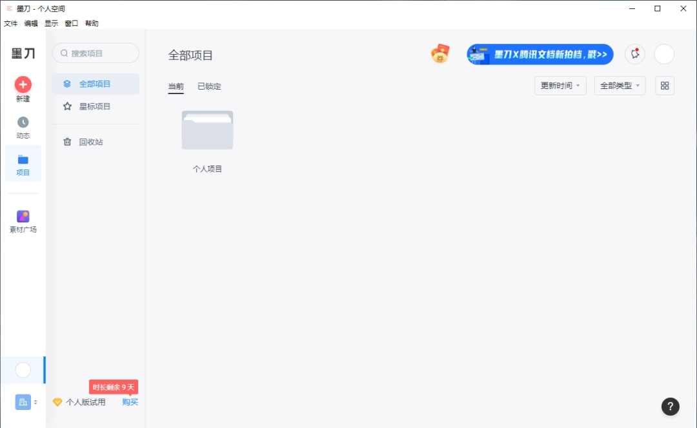Open the red envelope coupon icon
697x428 pixels.
(x=439, y=54)
